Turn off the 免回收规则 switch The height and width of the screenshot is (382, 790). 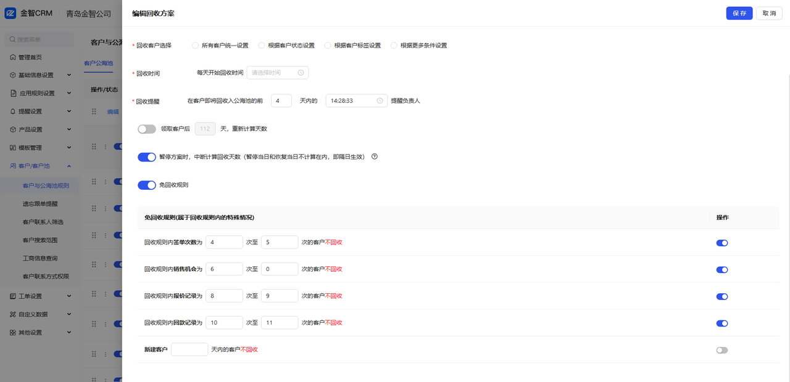(x=147, y=185)
